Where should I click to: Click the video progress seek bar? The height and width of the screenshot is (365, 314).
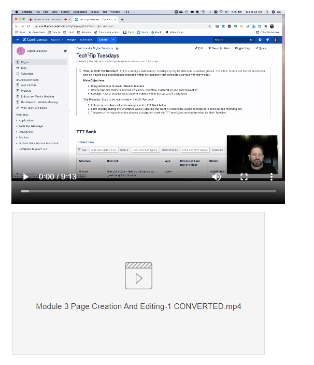coord(148,191)
